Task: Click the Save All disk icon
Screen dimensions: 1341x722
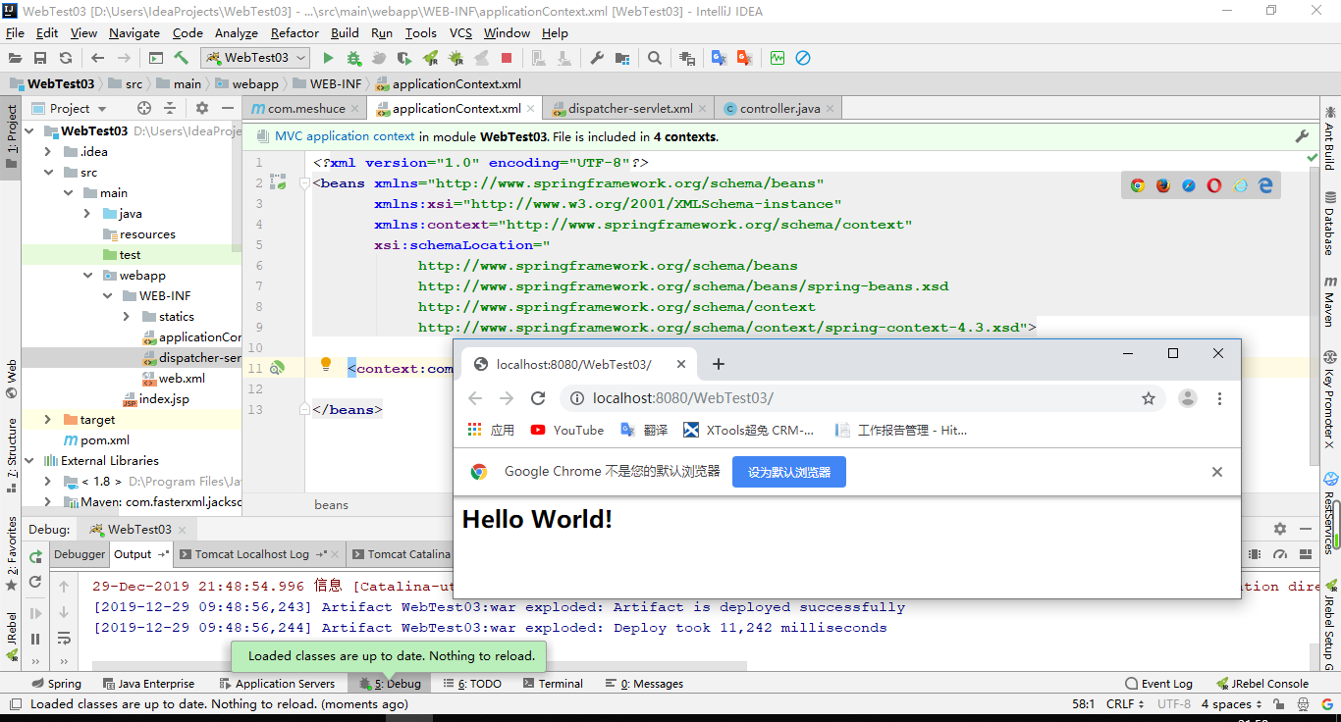Action: pos(40,58)
